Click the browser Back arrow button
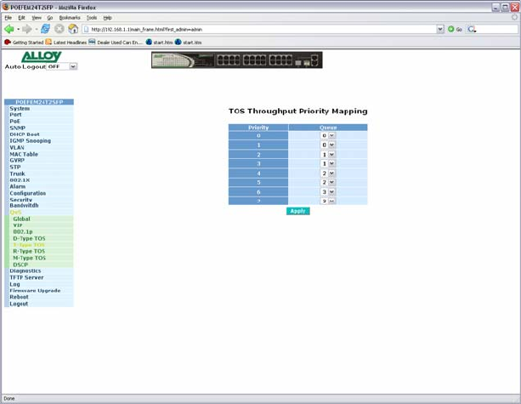The height and width of the screenshot is (404, 521). point(9,29)
